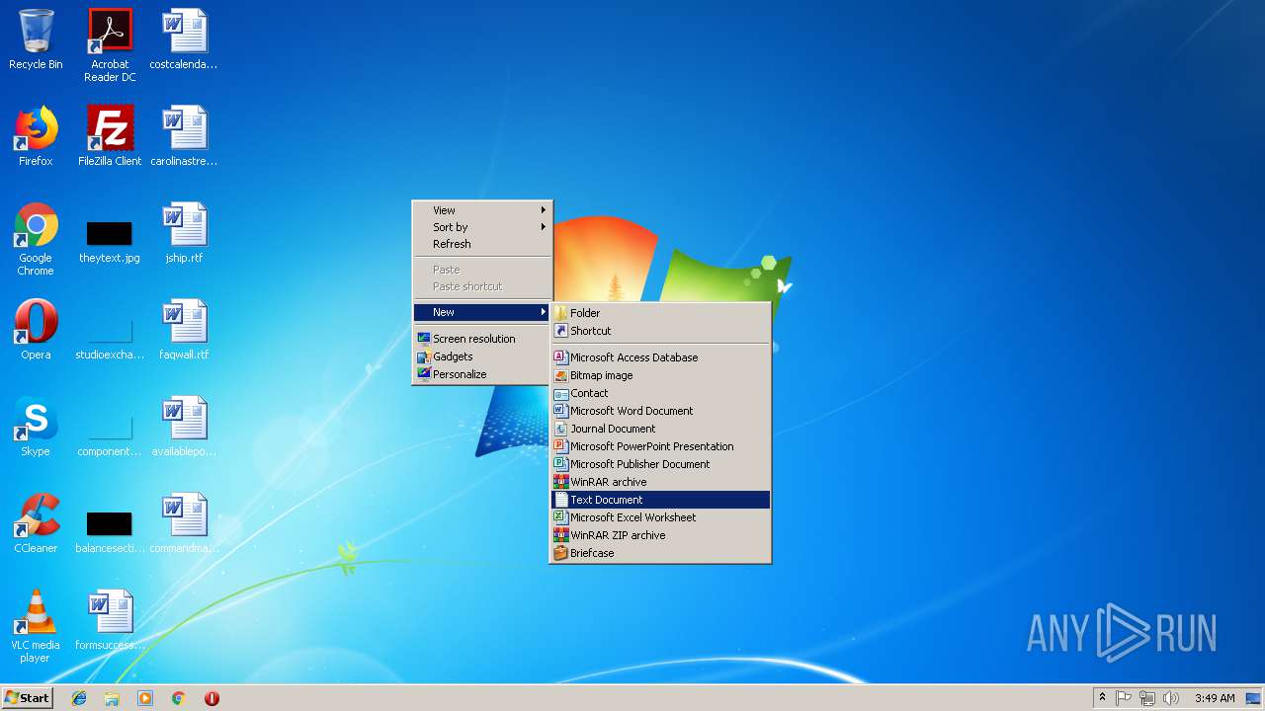Choose Personalize in context menu
Viewport: 1265px width, 711px height.
tap(482, 374)
